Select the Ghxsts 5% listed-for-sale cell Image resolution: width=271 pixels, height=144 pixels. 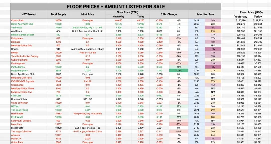[213, 49]
